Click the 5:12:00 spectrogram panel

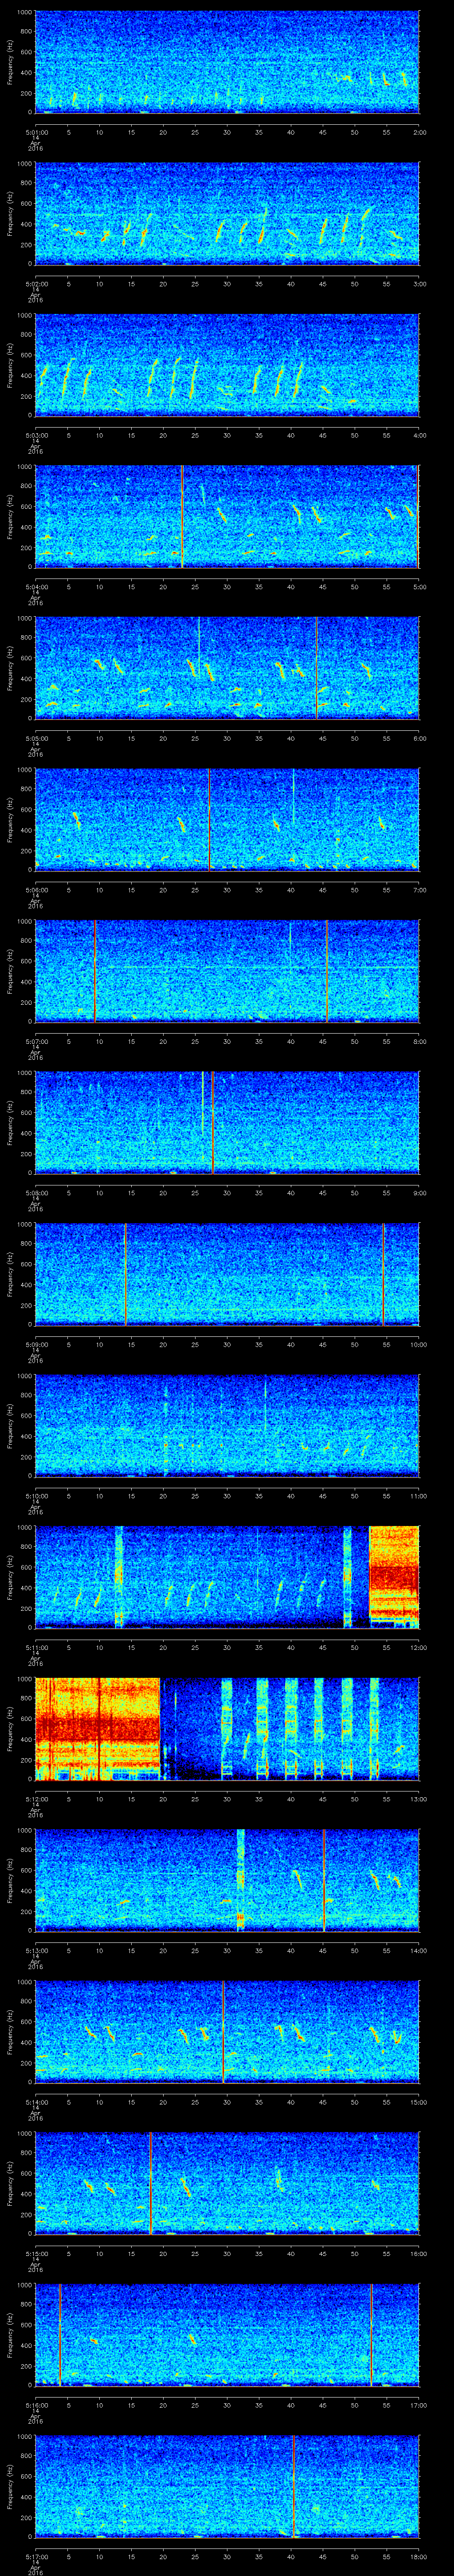(x=227, y=1728)
